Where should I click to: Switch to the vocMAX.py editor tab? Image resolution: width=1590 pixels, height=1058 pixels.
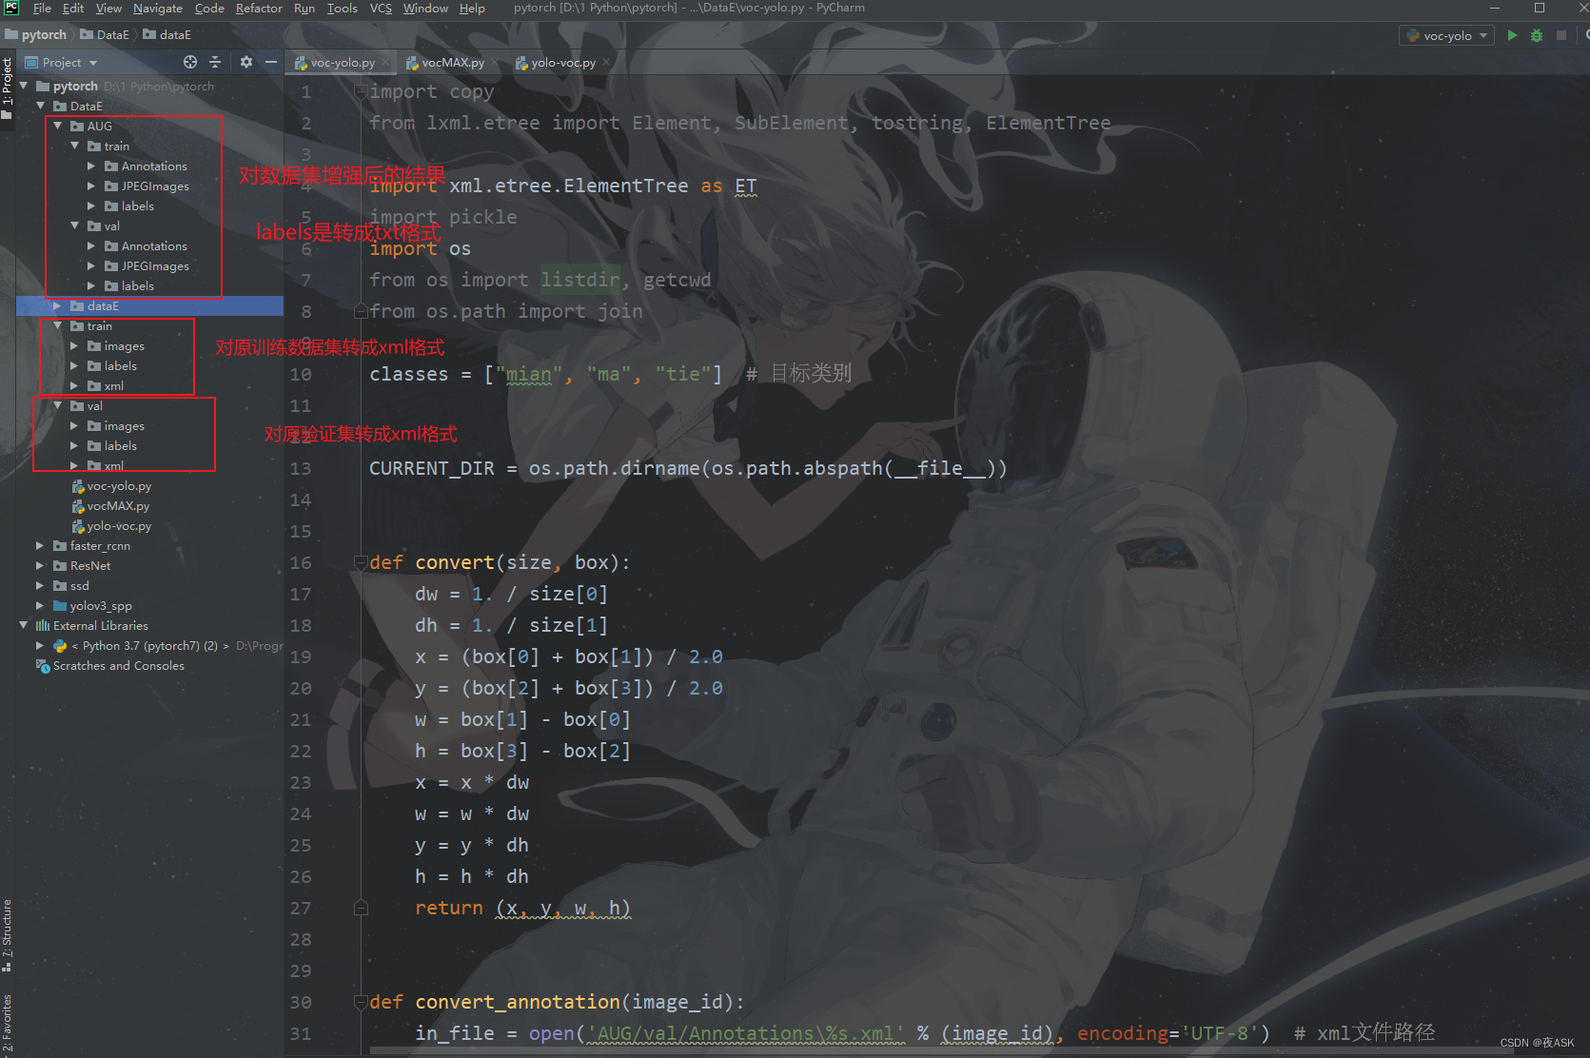pos(453,63)
